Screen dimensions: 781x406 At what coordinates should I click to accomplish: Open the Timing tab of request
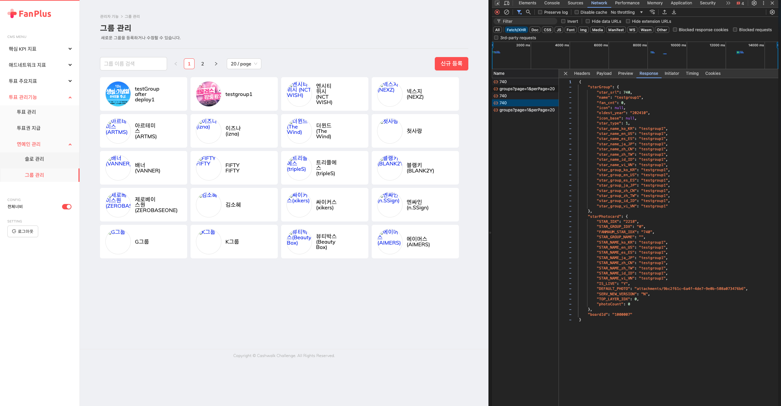pos(692,73)
